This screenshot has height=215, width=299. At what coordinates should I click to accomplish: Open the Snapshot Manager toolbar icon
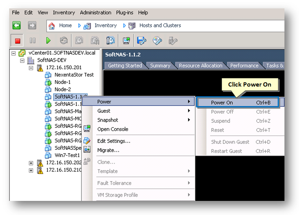pyautogui.click(x=110, y=40)
